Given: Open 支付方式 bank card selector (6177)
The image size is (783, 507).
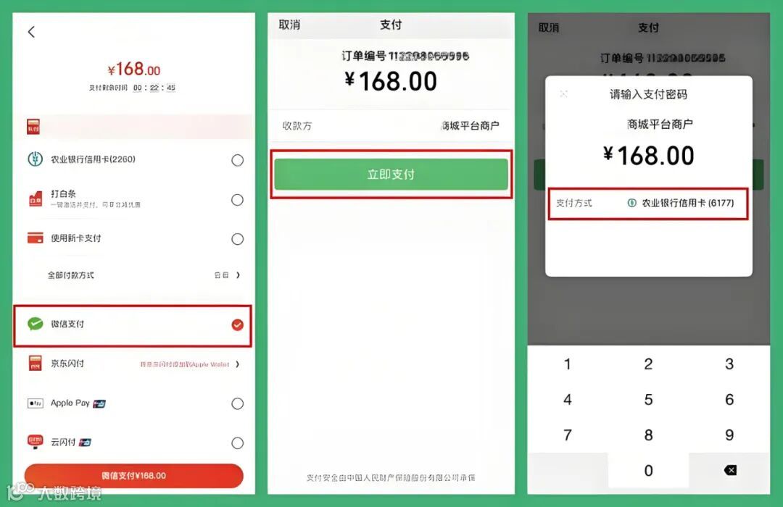Looking at the screenshot, I should click(x=647, y=203).
